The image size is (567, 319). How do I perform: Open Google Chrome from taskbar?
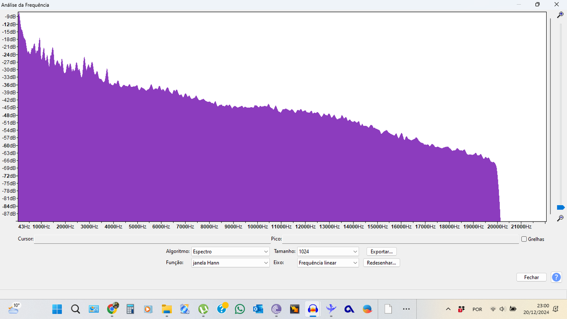click(x=113, y=309)
